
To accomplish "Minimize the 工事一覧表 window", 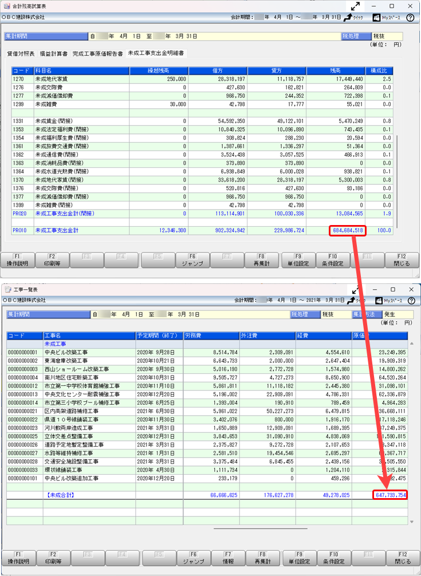I will pos(375,290).
